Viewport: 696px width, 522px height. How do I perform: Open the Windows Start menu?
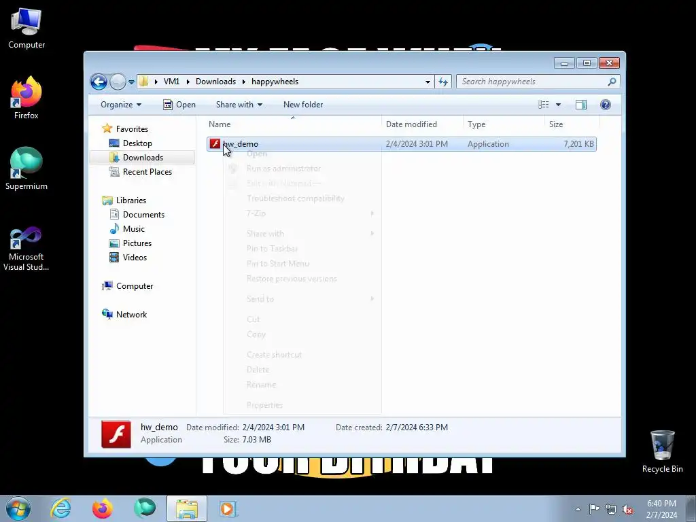tap(18, 508)
